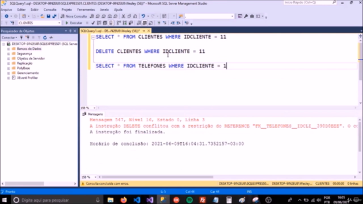Open the editor zoom percentage dropdown
This screenshot has width=363, height=204.
[94, 108]
